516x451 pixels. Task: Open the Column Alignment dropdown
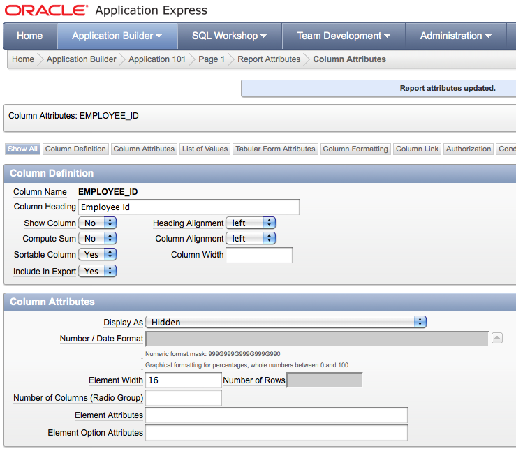point(251,238)
